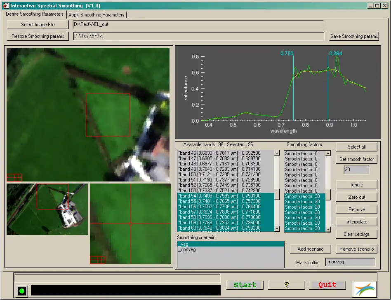Click the red grid icon in zoom view corner
Viewport: 391px width, 300px height.
click(x=97, y=260)
